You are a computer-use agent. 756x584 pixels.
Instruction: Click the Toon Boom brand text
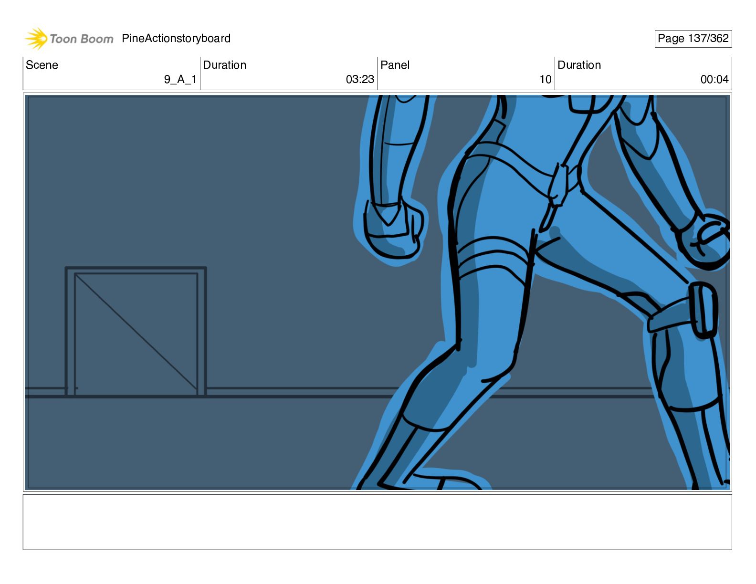[82, 39]
